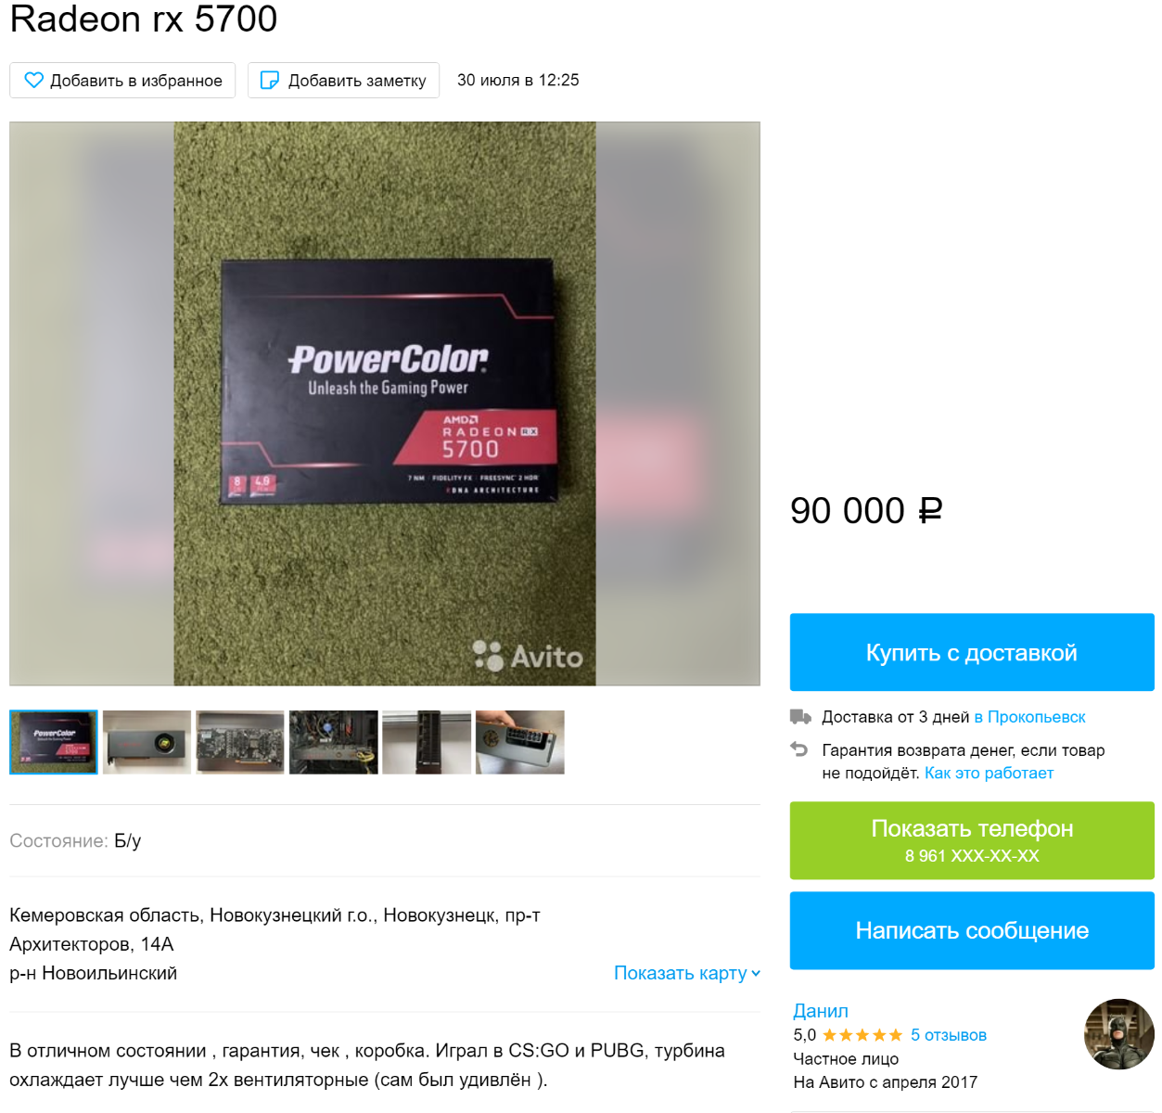Click Написать сообщение button

(972, 930)
